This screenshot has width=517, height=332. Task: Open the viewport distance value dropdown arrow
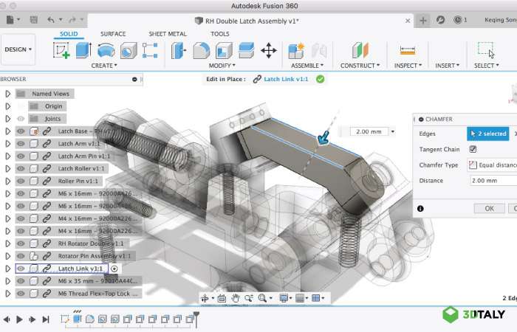pos(392,132)
